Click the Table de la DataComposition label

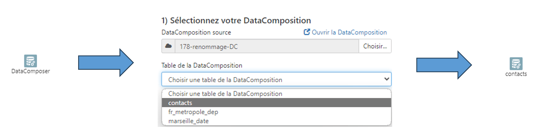[x=202, y=65]
